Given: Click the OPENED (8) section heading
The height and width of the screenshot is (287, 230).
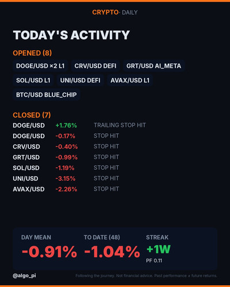Looking at the screenshot, I should pos(32,53).
